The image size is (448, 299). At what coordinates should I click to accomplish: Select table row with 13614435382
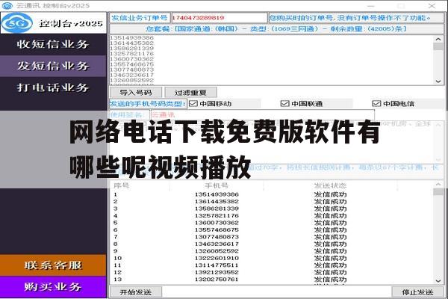click(272, 202)
